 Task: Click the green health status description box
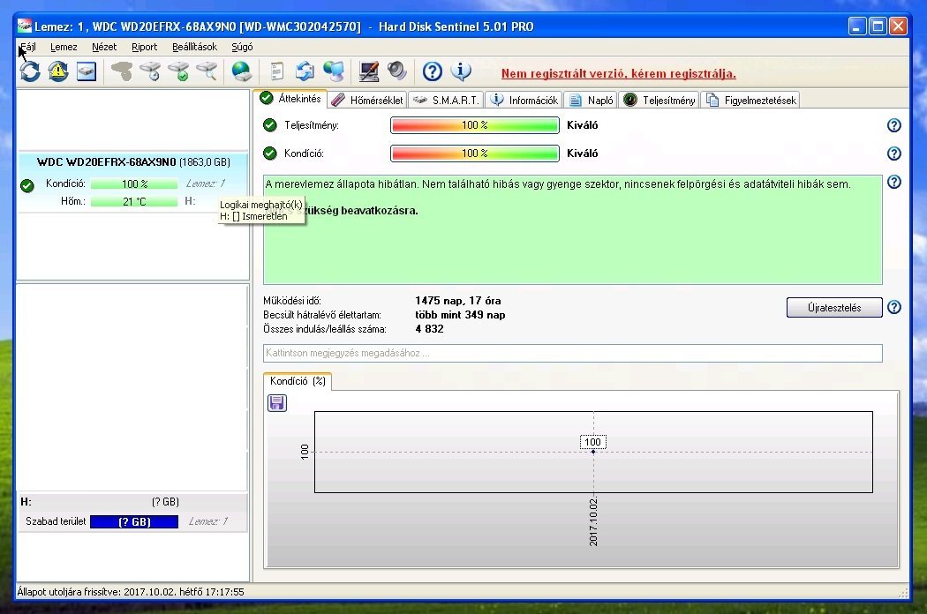pyautogui.click(x=572, y=229)
